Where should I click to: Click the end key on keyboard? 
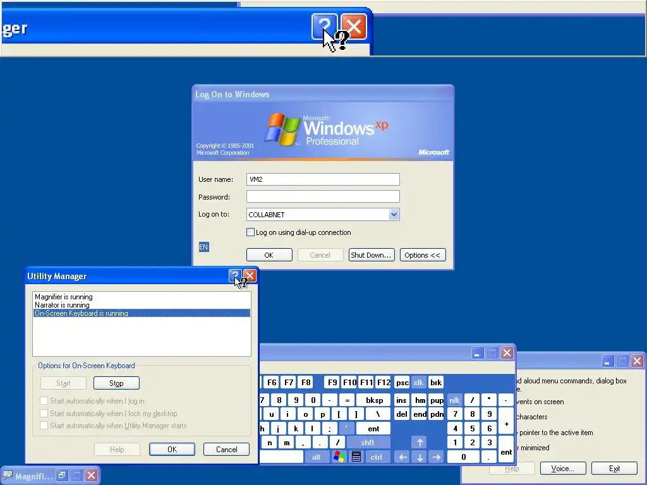pyautogui.click(x=420, y=414)
